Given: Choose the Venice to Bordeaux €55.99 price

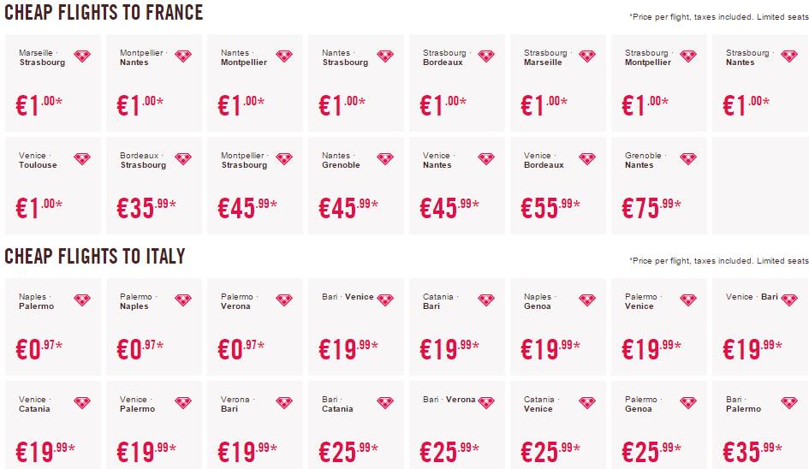Looking at the screenshot, I should tap(552, 207).
